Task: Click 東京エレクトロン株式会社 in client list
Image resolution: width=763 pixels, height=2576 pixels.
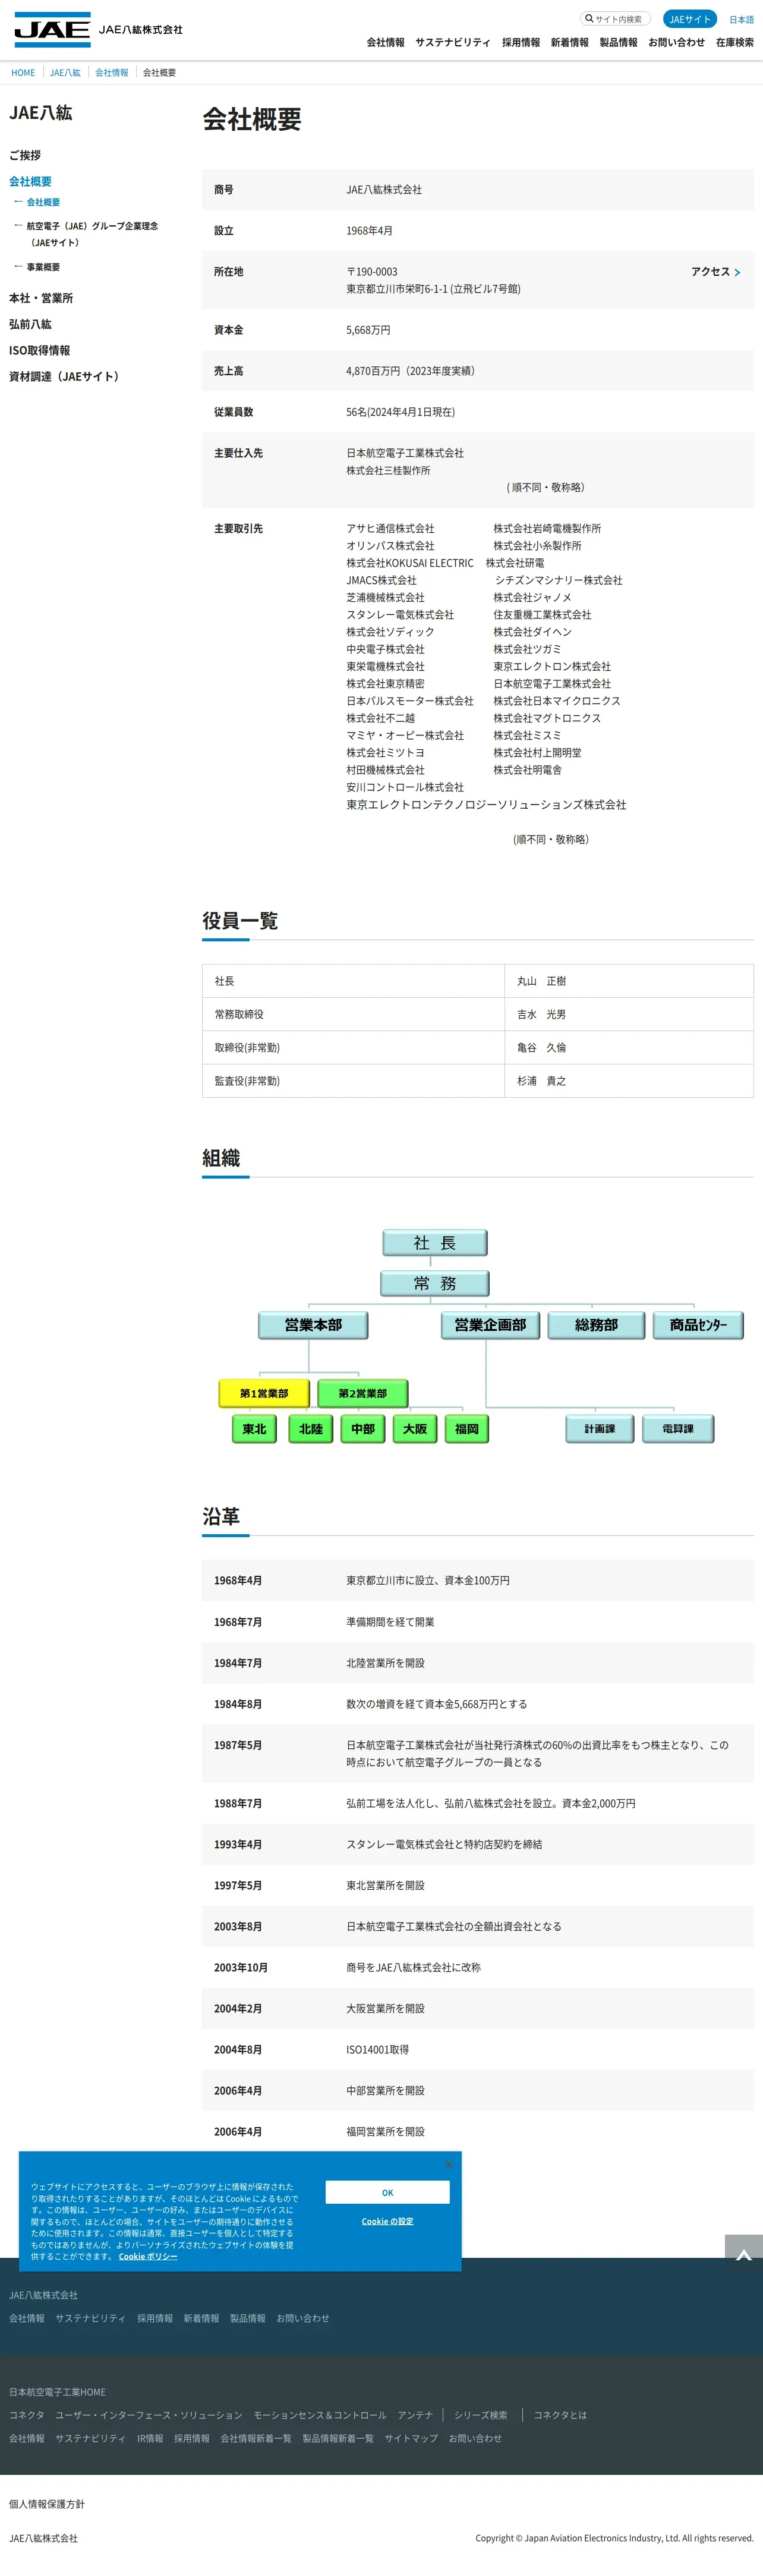Action: pos(552,666)
